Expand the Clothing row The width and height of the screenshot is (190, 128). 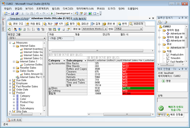(x=50, y=91)
